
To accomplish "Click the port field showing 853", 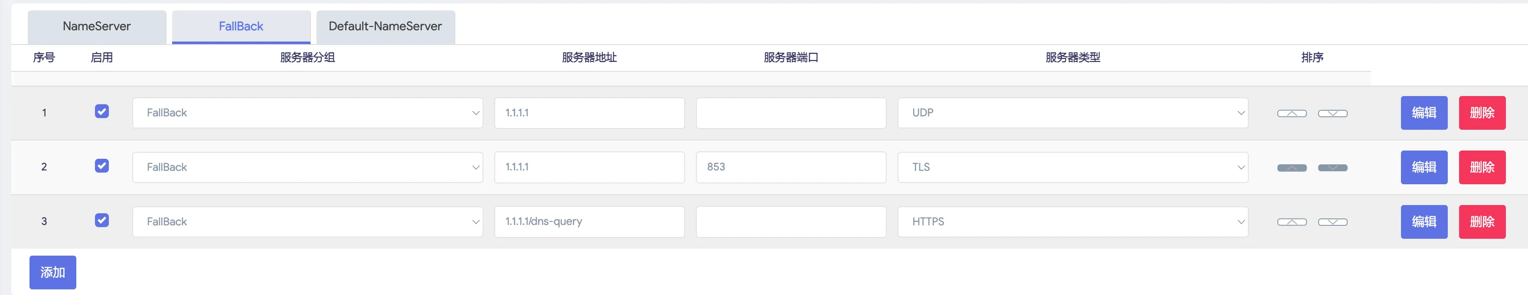I will click(x=790, y=167).
